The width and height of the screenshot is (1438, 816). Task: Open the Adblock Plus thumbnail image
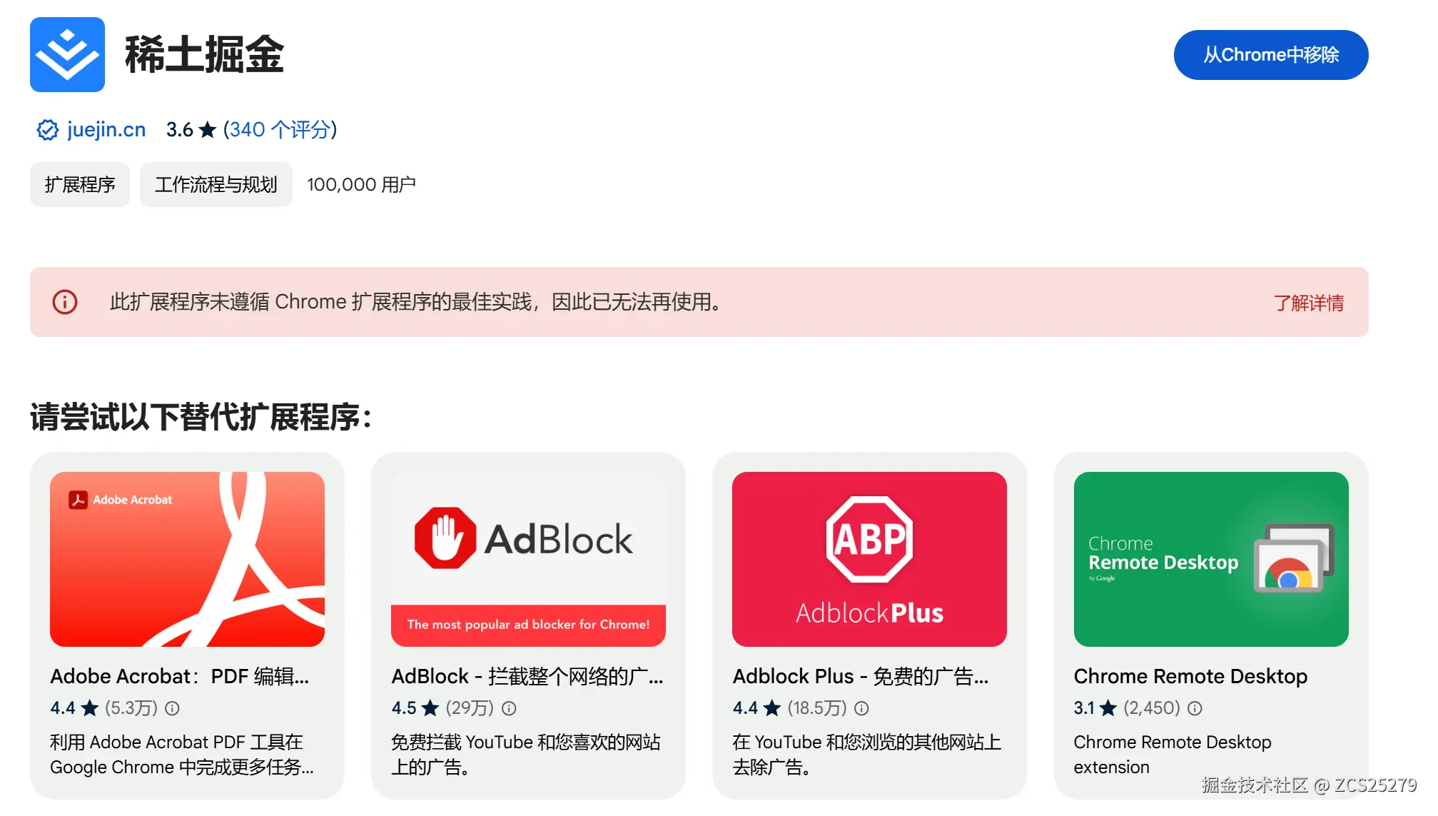(869, 559)
